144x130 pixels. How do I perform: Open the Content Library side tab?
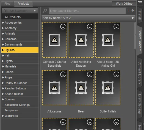pos(140,73)
